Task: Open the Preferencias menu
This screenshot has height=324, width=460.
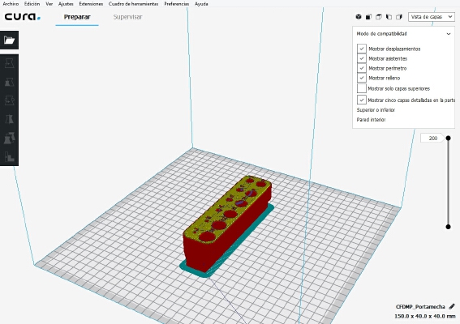Action: point(176,4)
